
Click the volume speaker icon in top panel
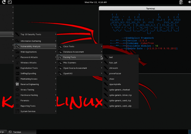click(189, 2)
